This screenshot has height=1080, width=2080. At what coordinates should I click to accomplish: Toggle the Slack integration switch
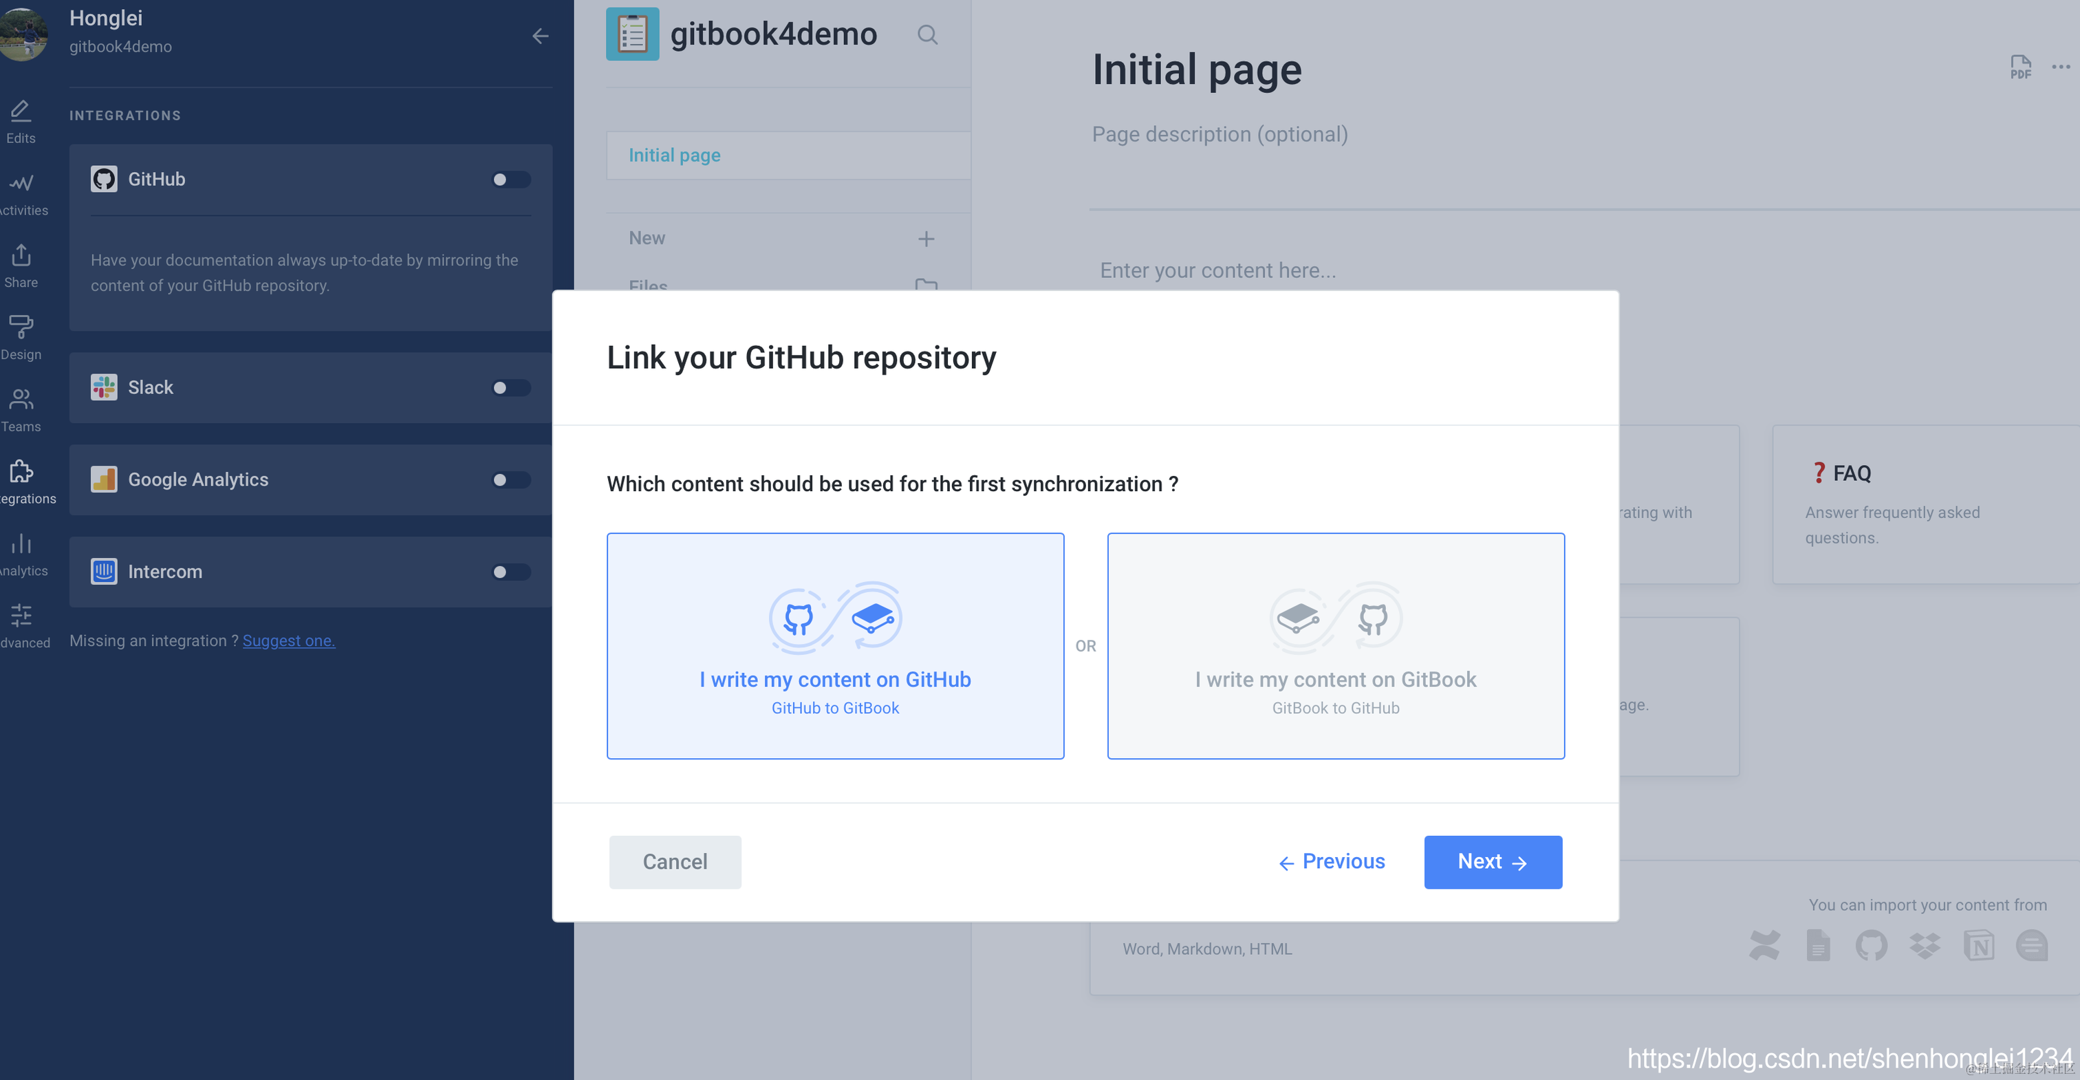click(510, 388)
